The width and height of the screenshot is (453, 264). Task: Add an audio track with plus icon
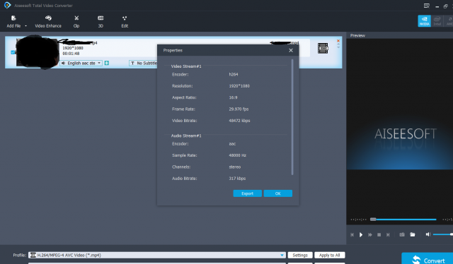pyautogui.click(x=107, y=63)
